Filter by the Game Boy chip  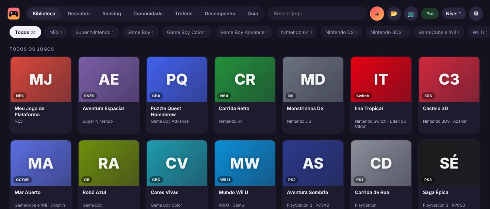point(140,32)
